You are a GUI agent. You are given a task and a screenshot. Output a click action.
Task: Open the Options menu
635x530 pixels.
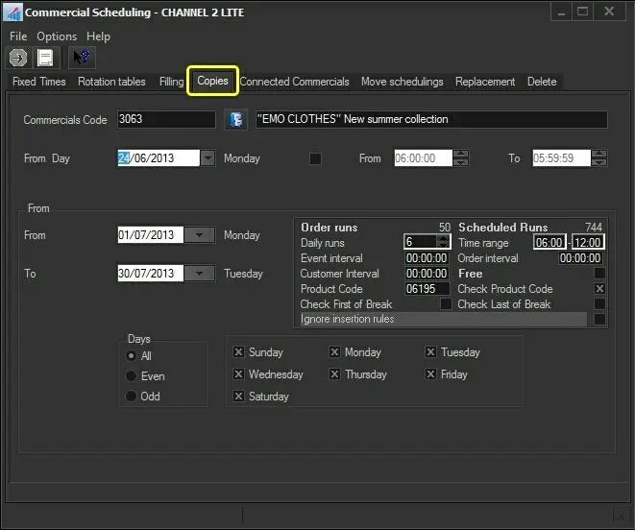57,36
